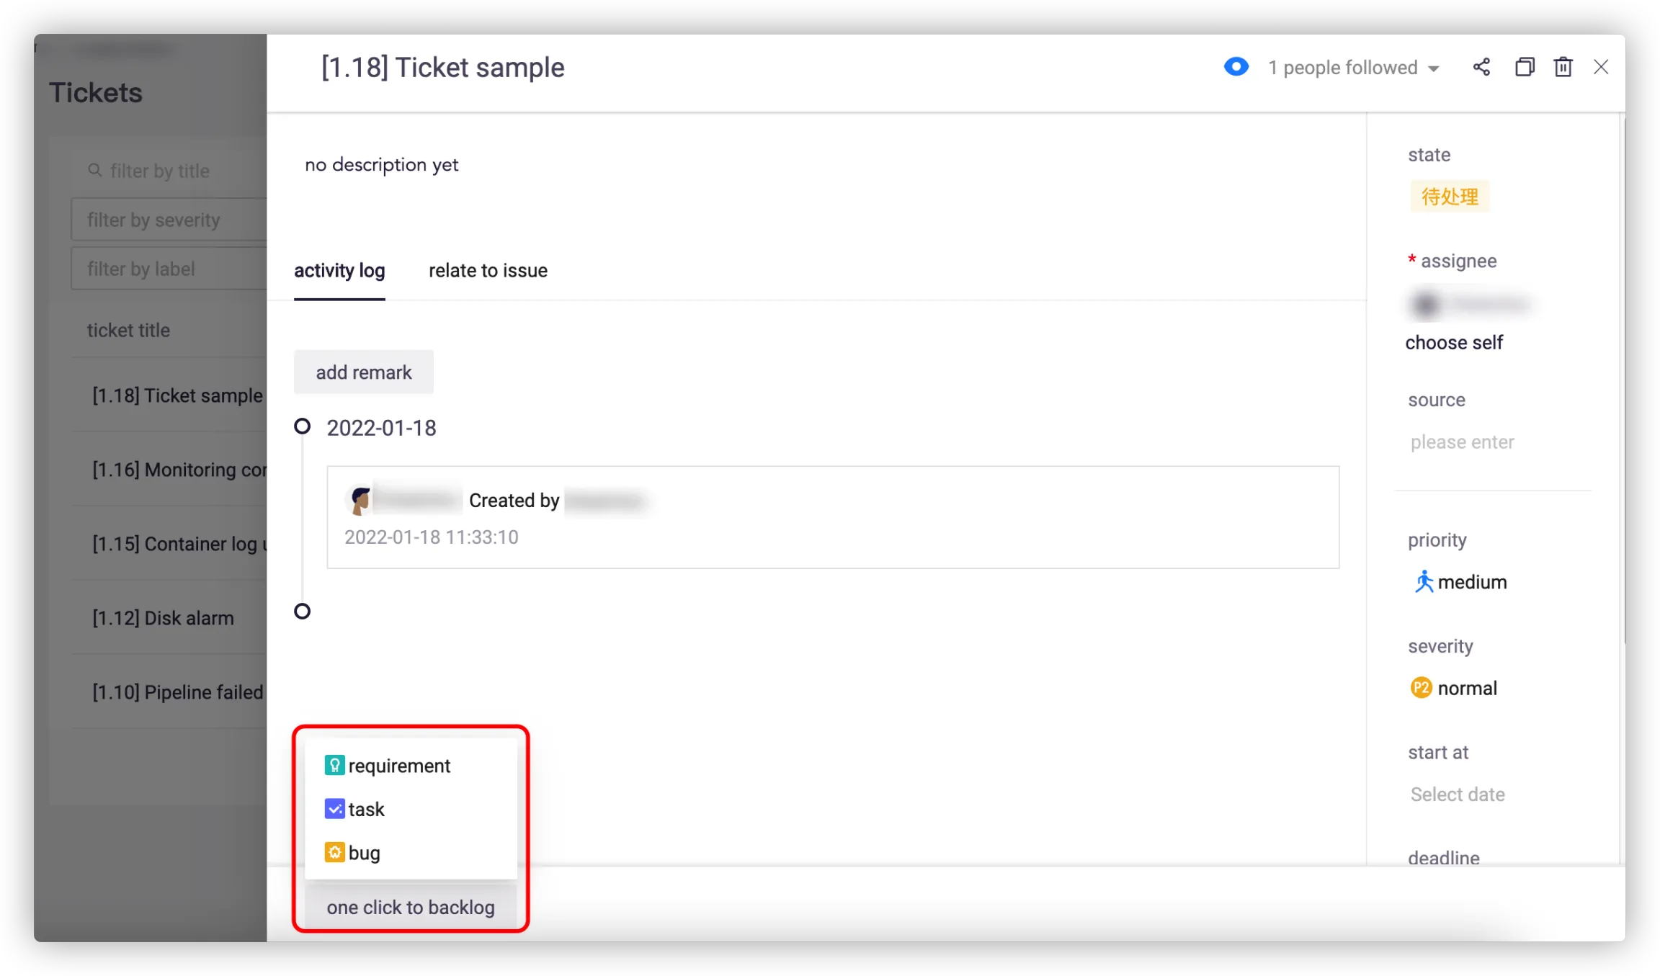Click the user avatar in activity log
Screen dimensions: 1660x976
point(360,500)
